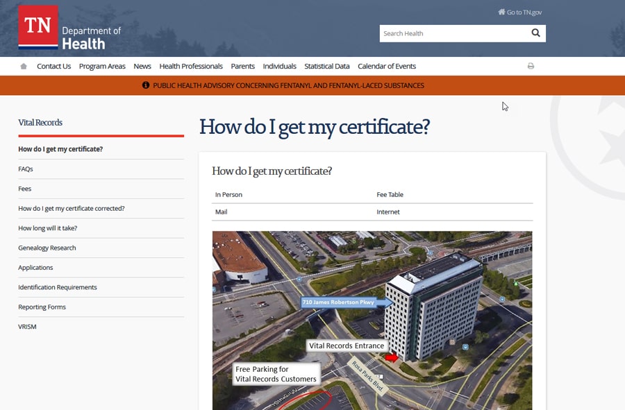
Task: Click the advisory info circle icon
Action: pyautogui.click(x=146, y=86)
